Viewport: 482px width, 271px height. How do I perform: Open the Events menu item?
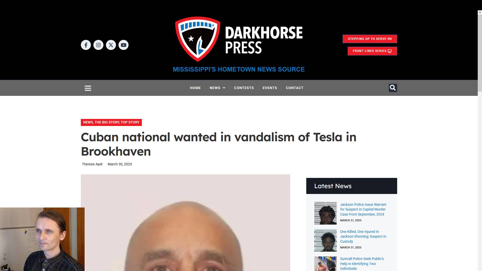(x=270, y=88)
